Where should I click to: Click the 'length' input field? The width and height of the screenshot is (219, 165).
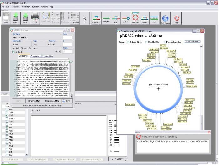tap(68, 51)
